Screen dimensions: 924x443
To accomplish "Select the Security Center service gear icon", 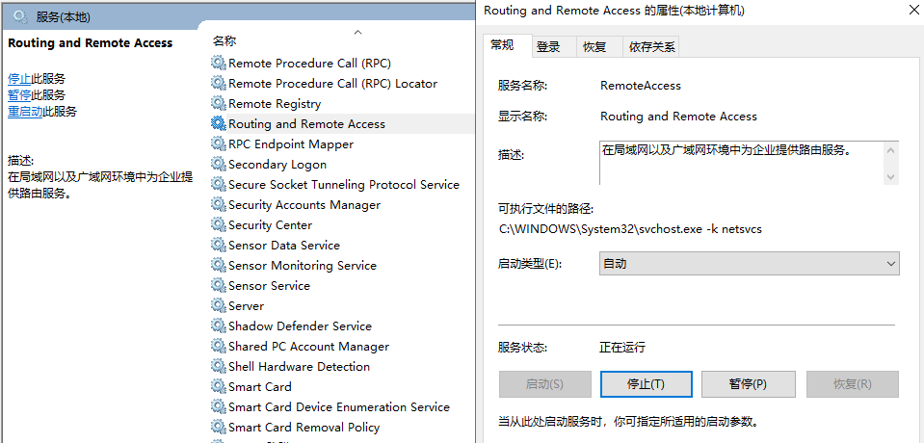I will point(218,225).
